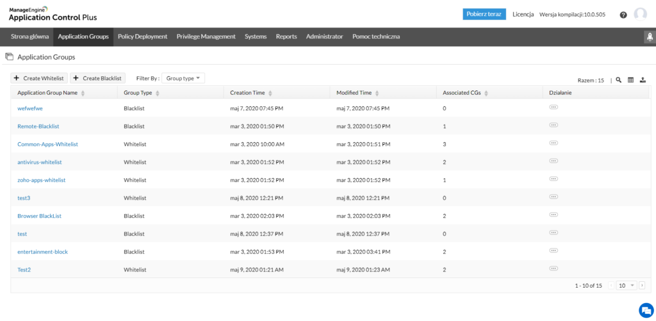
Task: Open the help question mark icon
Action: click(x=623, y=15)
